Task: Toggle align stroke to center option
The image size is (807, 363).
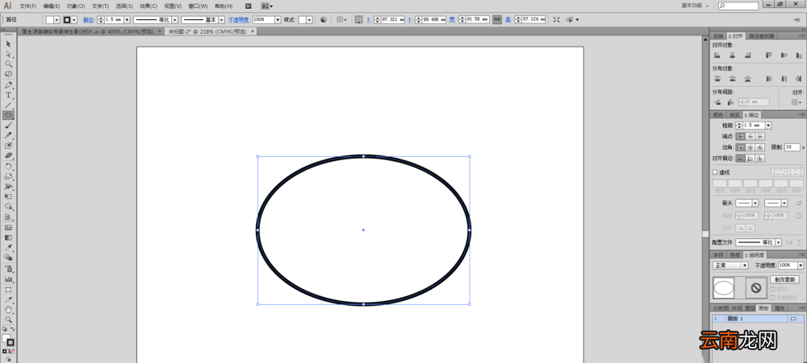Action: (740, 158)
